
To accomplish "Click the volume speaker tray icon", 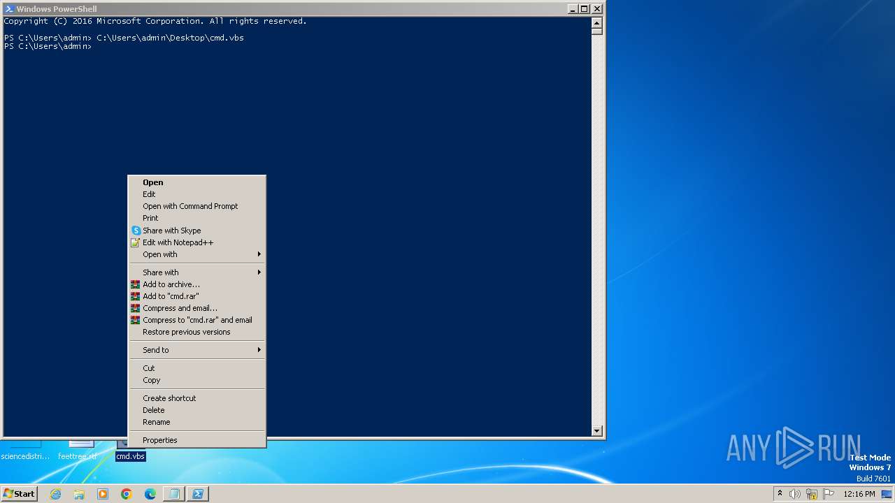I will (x=795, y=494).
